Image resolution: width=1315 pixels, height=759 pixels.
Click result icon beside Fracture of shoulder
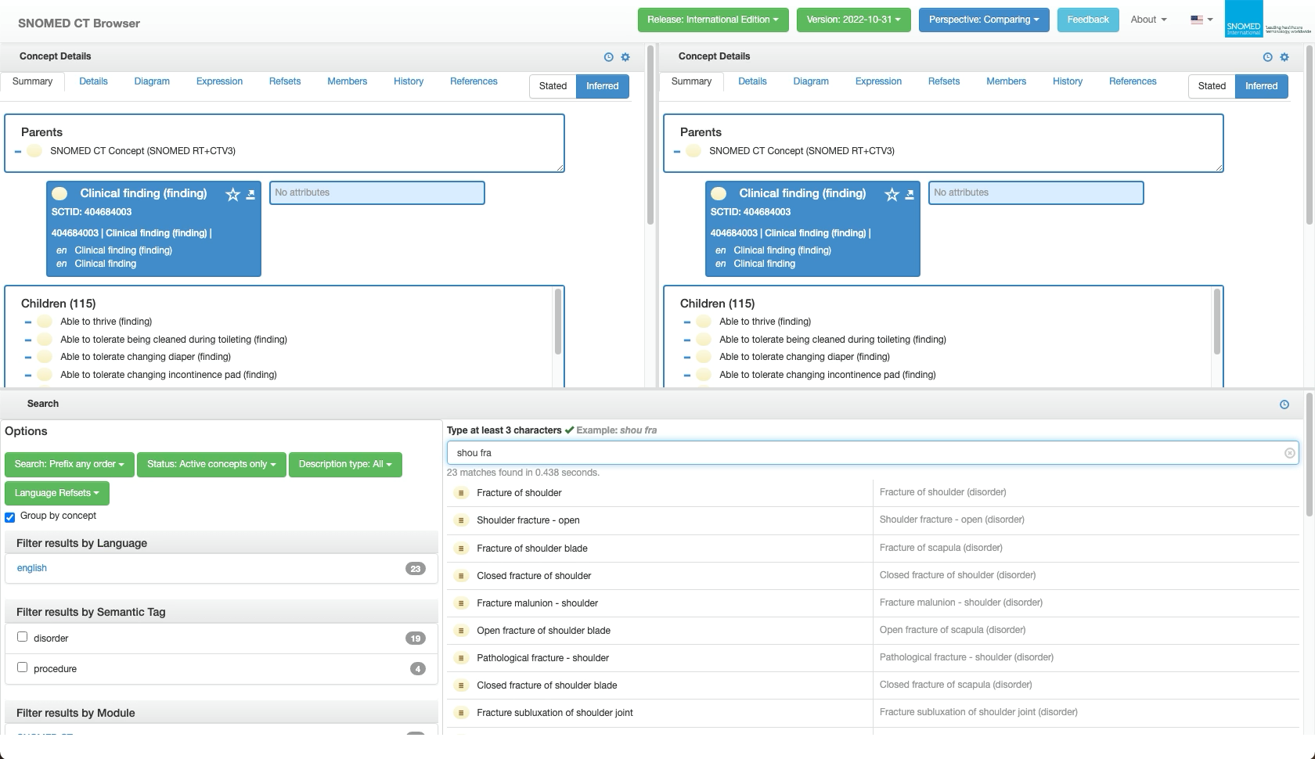point(461,493)
